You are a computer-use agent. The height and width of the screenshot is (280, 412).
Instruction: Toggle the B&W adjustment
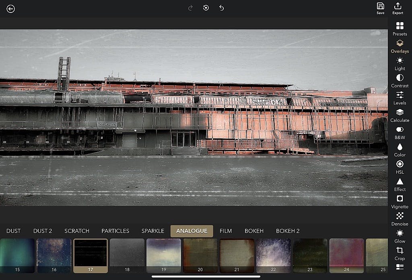[x=400, y=133]
